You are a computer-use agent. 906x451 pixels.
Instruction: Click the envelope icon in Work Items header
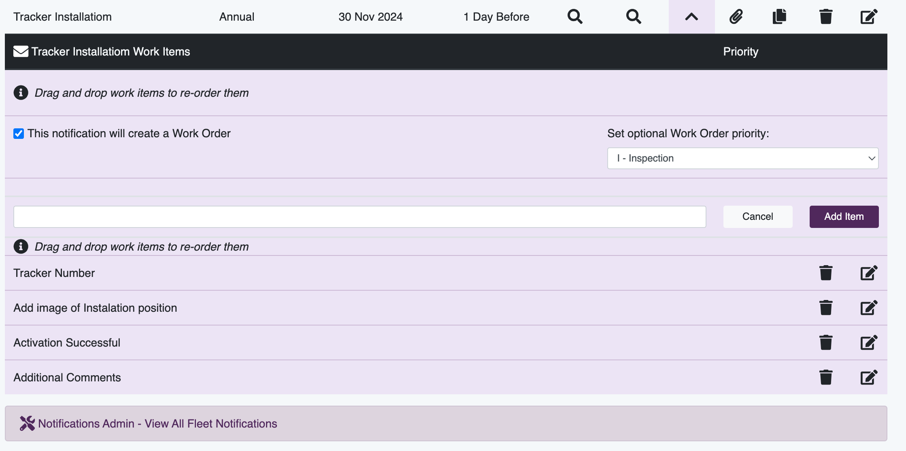pos(21,51)
